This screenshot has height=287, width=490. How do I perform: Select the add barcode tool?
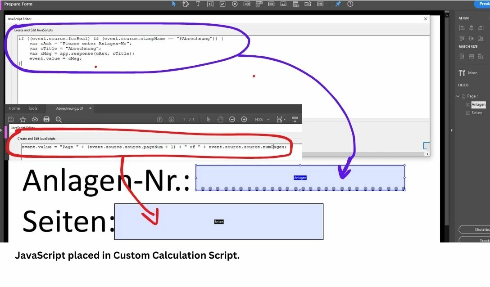pos(320,4)
